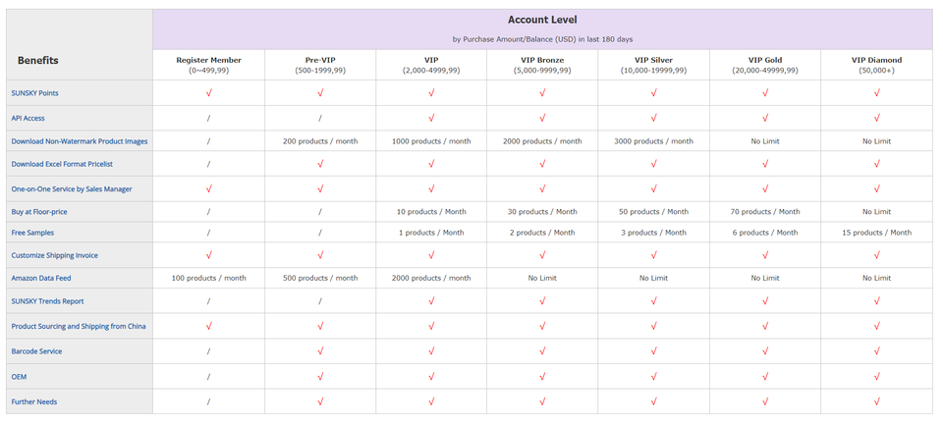The height and width of the screenshot is (426, 943).
Task: Click the Barcode Service link
Action: pyautogui.click(x=38, y=350)
